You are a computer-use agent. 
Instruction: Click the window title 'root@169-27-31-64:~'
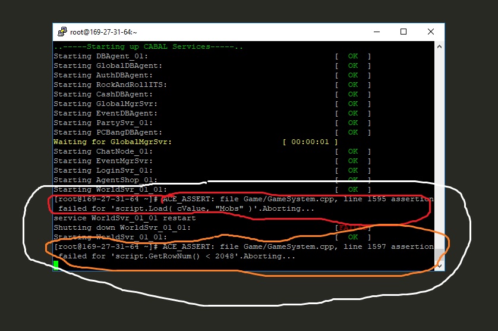tap(103, 32)
